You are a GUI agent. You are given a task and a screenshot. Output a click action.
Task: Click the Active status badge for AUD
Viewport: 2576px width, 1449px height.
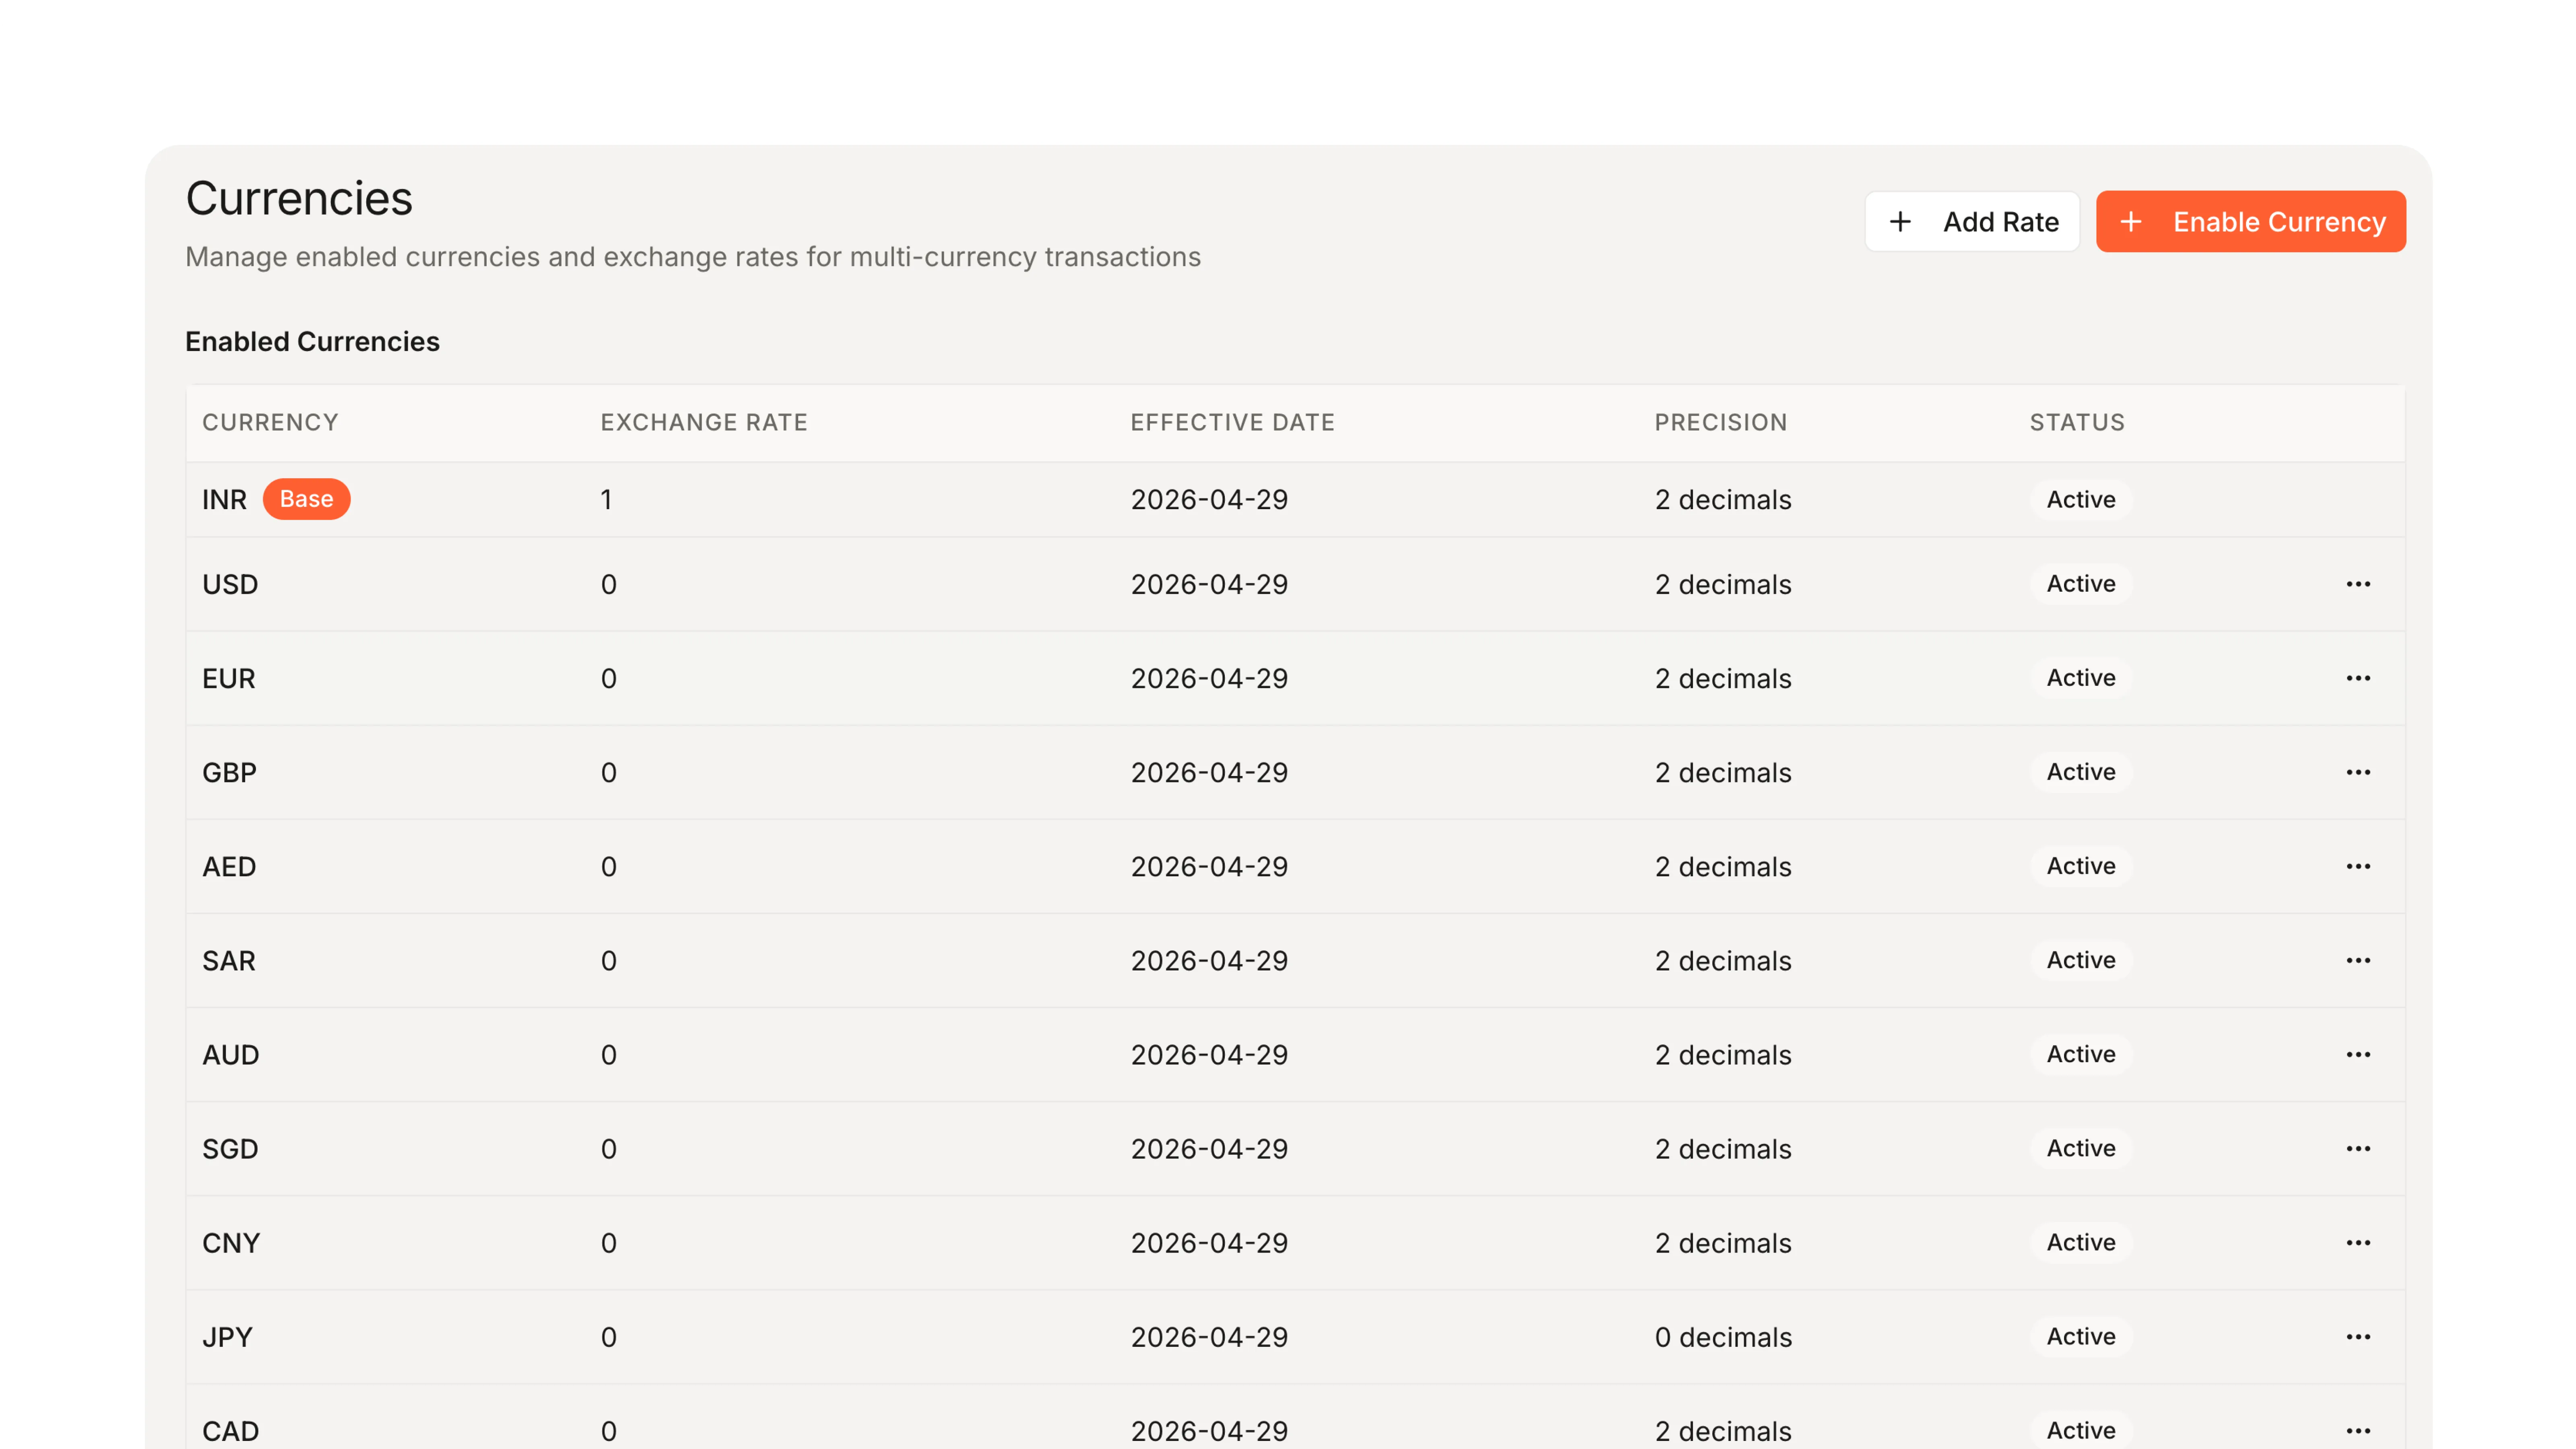click(x=2081, y=1054)
